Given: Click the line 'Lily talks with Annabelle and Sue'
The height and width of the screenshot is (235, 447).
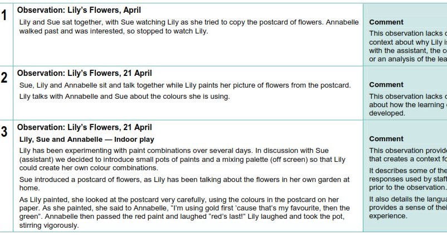Looking at the screenshot, I should tap(125, 97).
